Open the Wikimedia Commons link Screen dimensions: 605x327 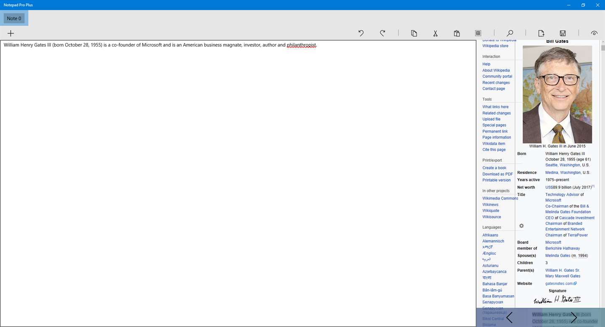click(x=500, y=198)
